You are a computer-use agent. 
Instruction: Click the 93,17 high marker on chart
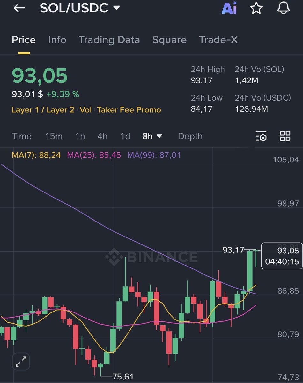(x=233, y=250)
